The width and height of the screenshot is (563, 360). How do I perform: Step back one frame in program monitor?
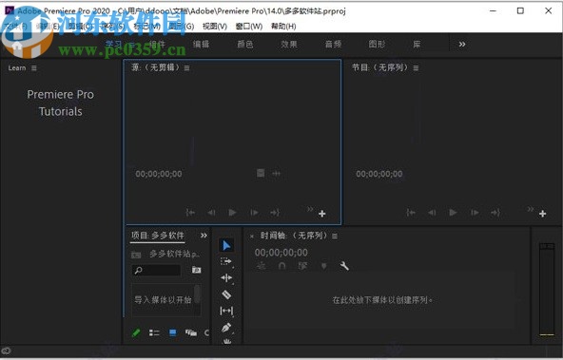[x=432, y=213]
